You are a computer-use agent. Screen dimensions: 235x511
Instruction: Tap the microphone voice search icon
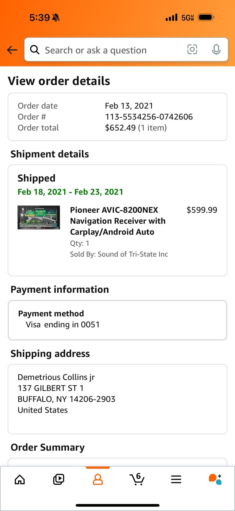(216, 50)
